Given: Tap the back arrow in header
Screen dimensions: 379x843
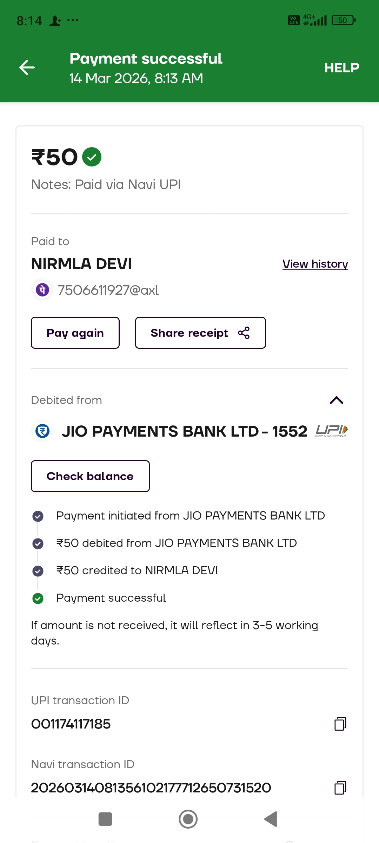Looking at the screenshot, I should tap(27, 67).
